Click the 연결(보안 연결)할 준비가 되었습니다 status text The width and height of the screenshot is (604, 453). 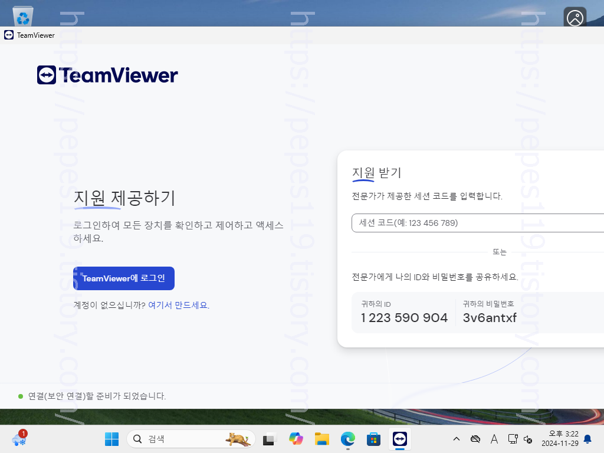click(97, 396)
